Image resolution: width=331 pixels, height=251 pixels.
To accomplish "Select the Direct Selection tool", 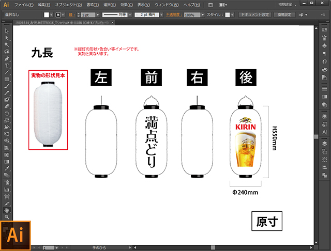I will click(x=6, y=38).
